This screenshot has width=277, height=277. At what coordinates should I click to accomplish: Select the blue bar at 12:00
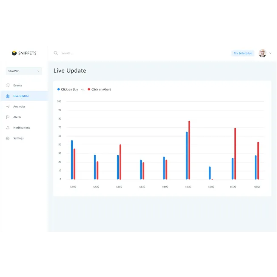[72, 160]
